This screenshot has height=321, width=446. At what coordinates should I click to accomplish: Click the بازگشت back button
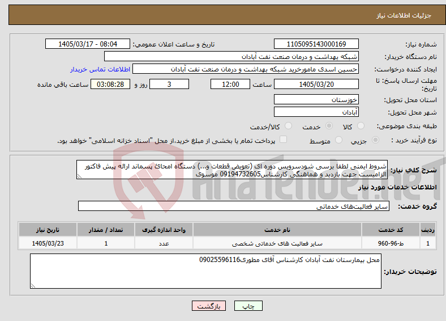209,306
